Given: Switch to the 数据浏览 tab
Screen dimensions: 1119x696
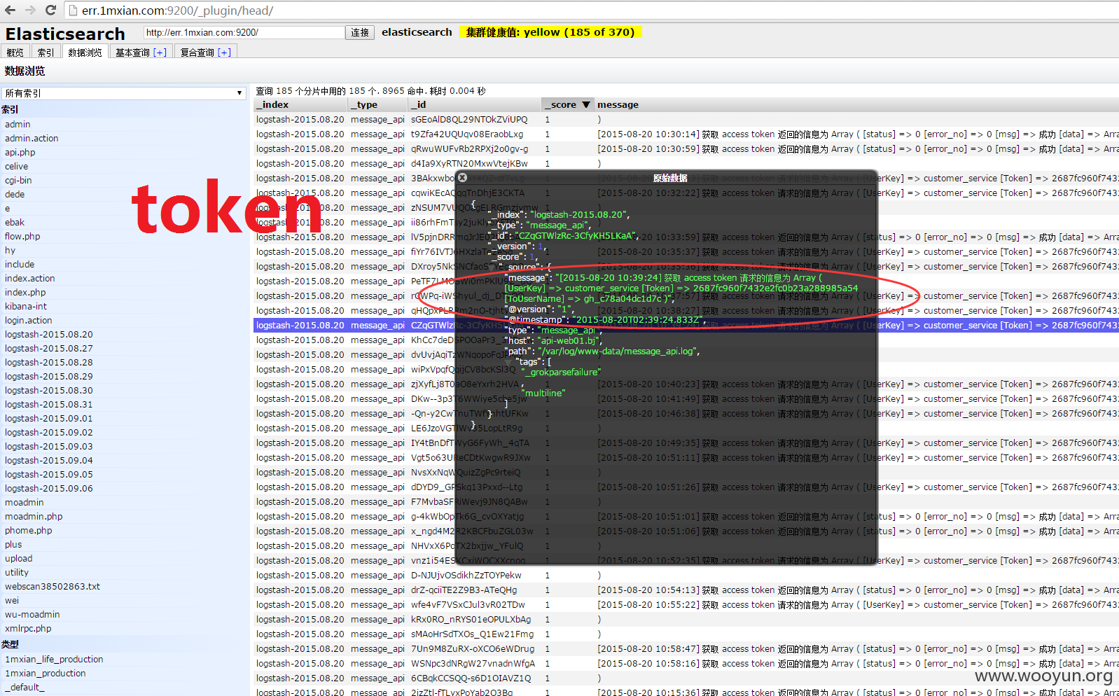Looking at the screenshot, I should pyautogui.click(x=85, y=53).
